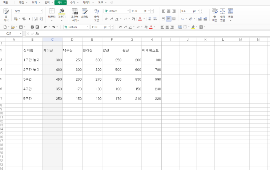The width and height of the screenshot is (270, 170).
Task: Open the 파일 (File) menu
Action: 6,3
